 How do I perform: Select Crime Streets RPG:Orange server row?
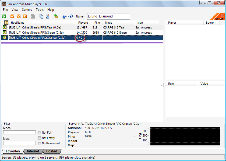click(82, 38)
